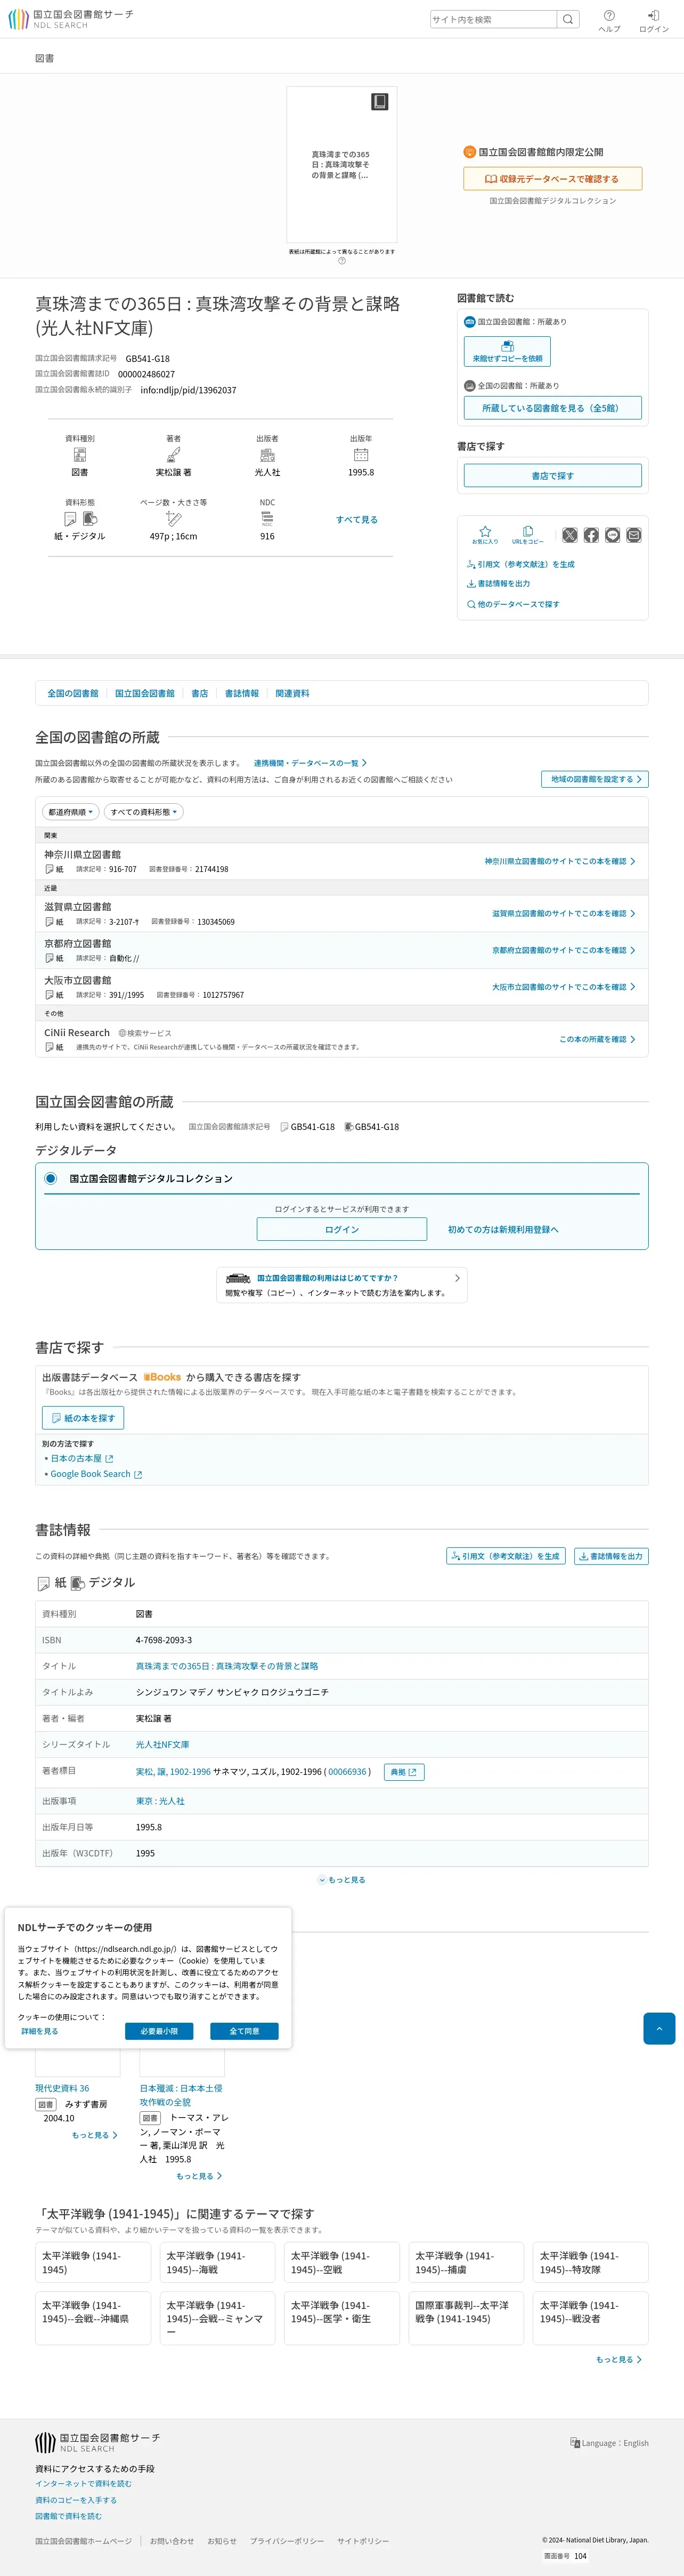Click 来館せずコピーを依頼 button
This screenshot has height=2576, width=684.
coord(507,352)
